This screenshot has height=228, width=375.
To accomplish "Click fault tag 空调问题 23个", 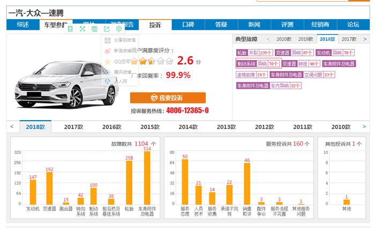I will tap(302, 75).
